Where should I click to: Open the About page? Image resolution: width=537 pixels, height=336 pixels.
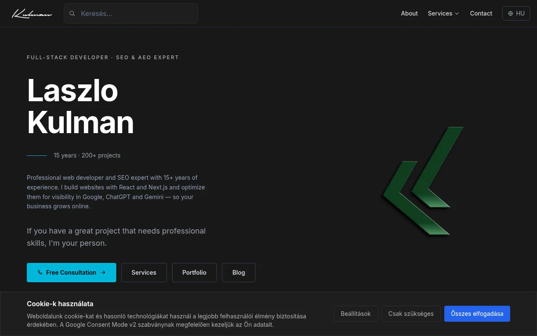[409, 13]
